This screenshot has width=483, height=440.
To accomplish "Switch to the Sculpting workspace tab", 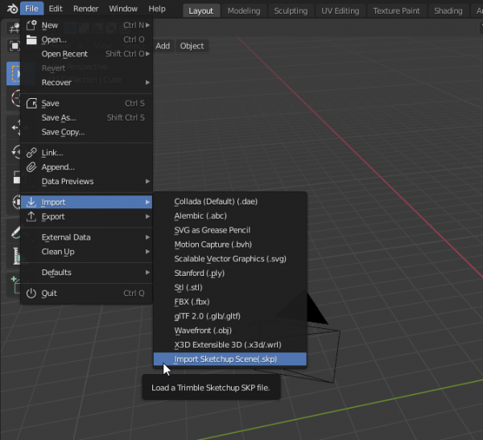I will 291,10.
